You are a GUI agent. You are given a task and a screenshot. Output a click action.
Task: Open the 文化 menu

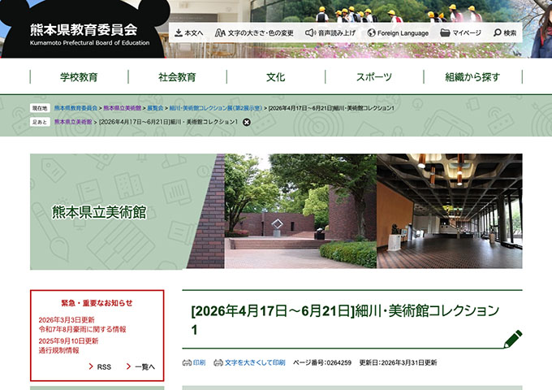pyautogui.click(x=276, y=77)
